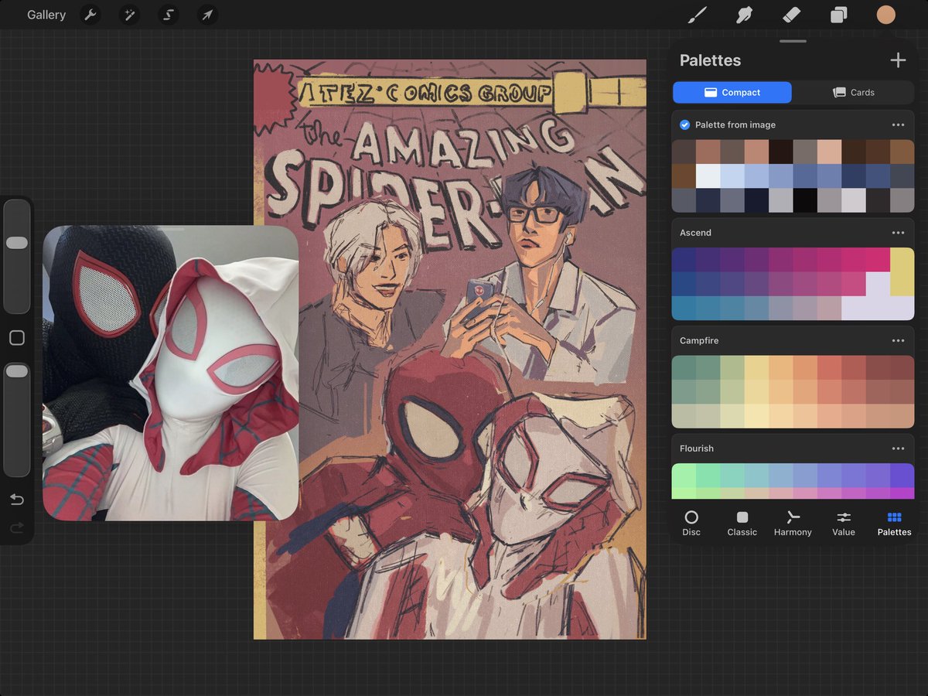
Task: Switch palettes to Compact view
Action: (x=732, y=92)
